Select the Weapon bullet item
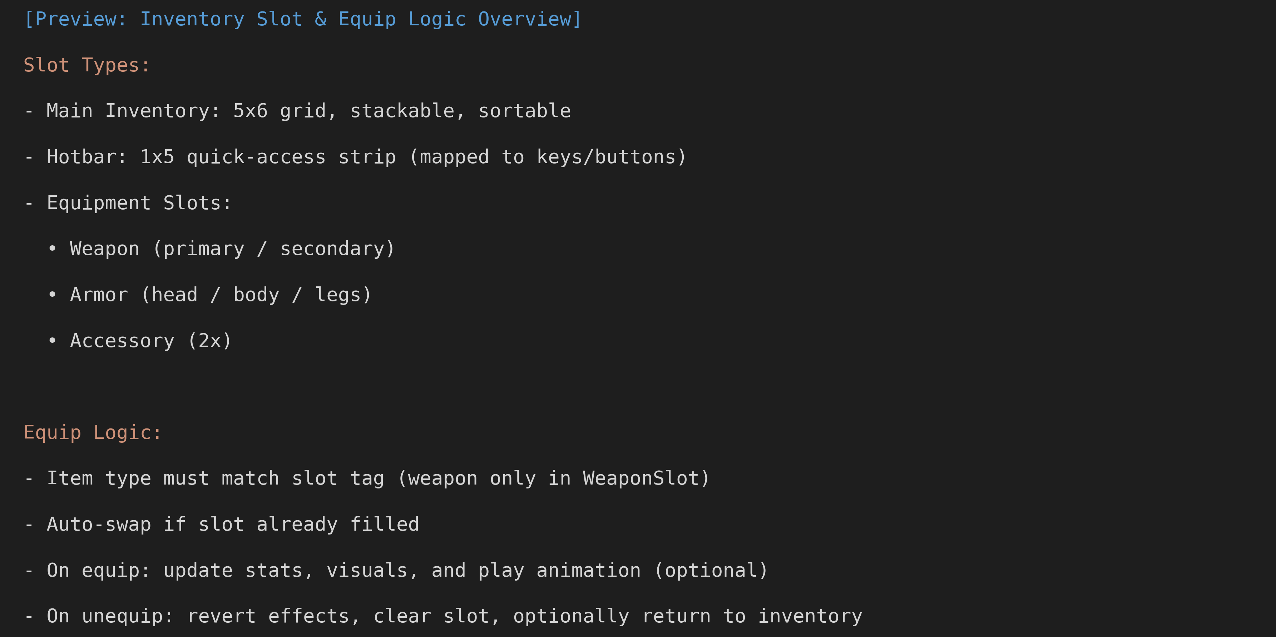This screenshot has width=1276, height=637. [x=221, y=249]
